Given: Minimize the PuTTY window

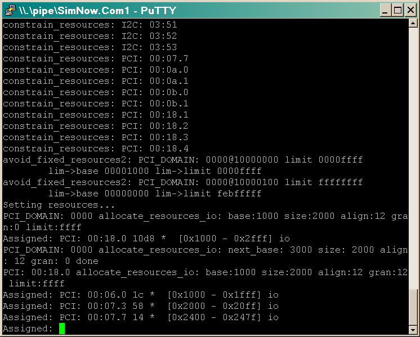Looking at the screenshot, I should [385, 10].
